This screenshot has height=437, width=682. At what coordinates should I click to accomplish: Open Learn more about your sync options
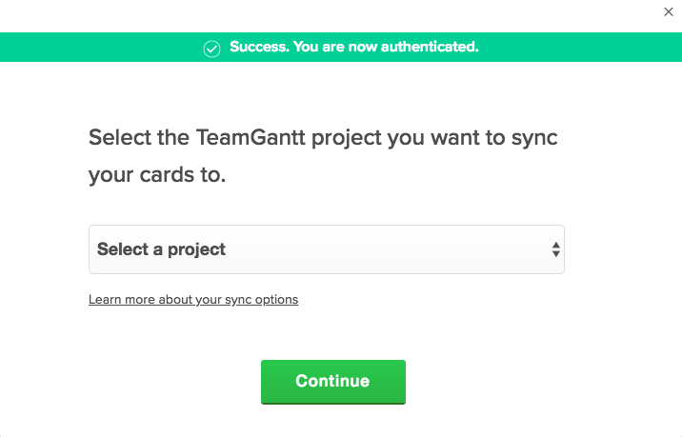193,300
